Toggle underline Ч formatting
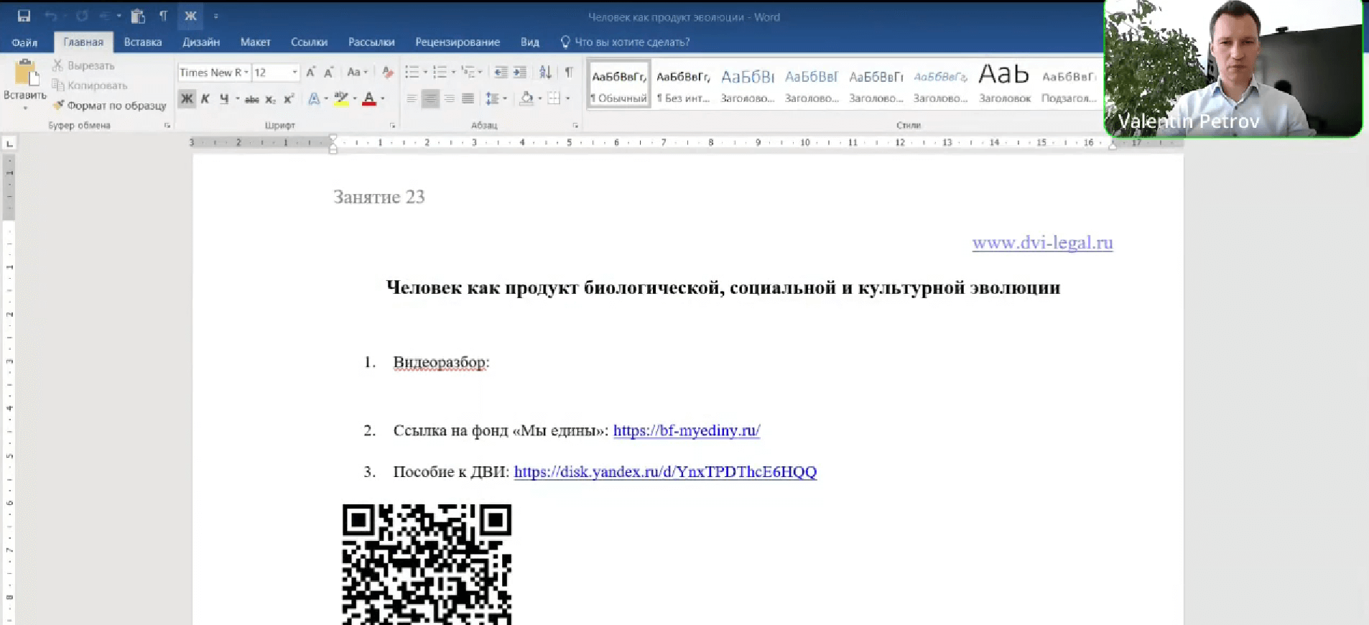 [x=224, y=99]
